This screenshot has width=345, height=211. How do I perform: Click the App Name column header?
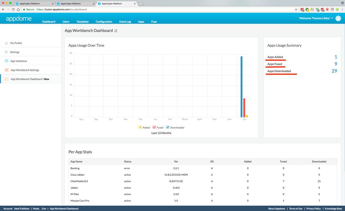[77, 161]
